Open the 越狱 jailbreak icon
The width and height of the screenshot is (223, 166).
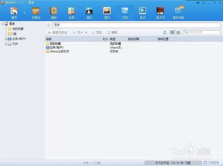point(54,13)
